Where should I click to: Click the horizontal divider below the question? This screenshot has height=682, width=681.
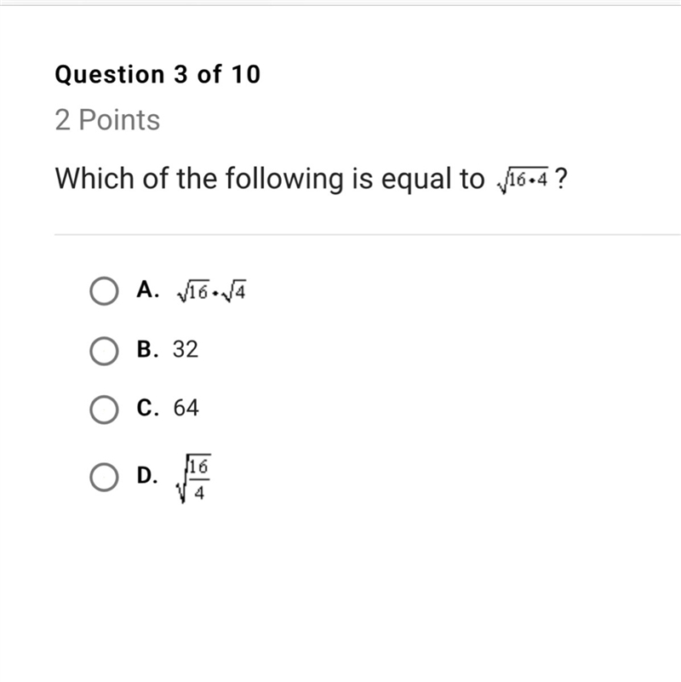pos(368,235)
